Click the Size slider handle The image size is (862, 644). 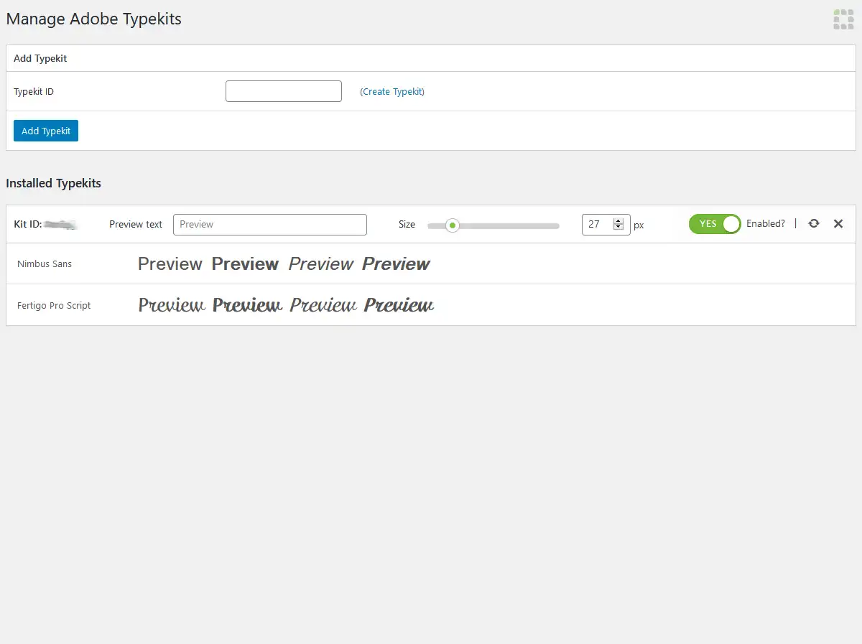click(x=453, y=225)
